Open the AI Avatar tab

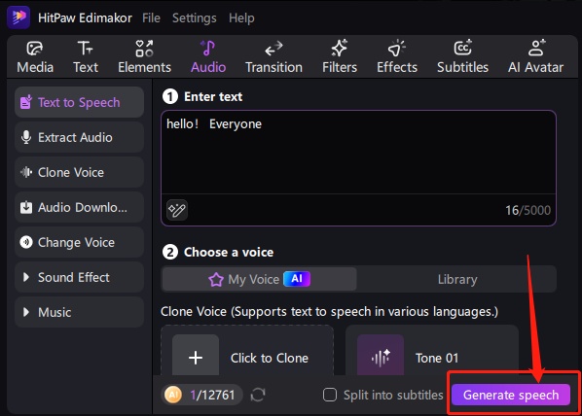535,57
